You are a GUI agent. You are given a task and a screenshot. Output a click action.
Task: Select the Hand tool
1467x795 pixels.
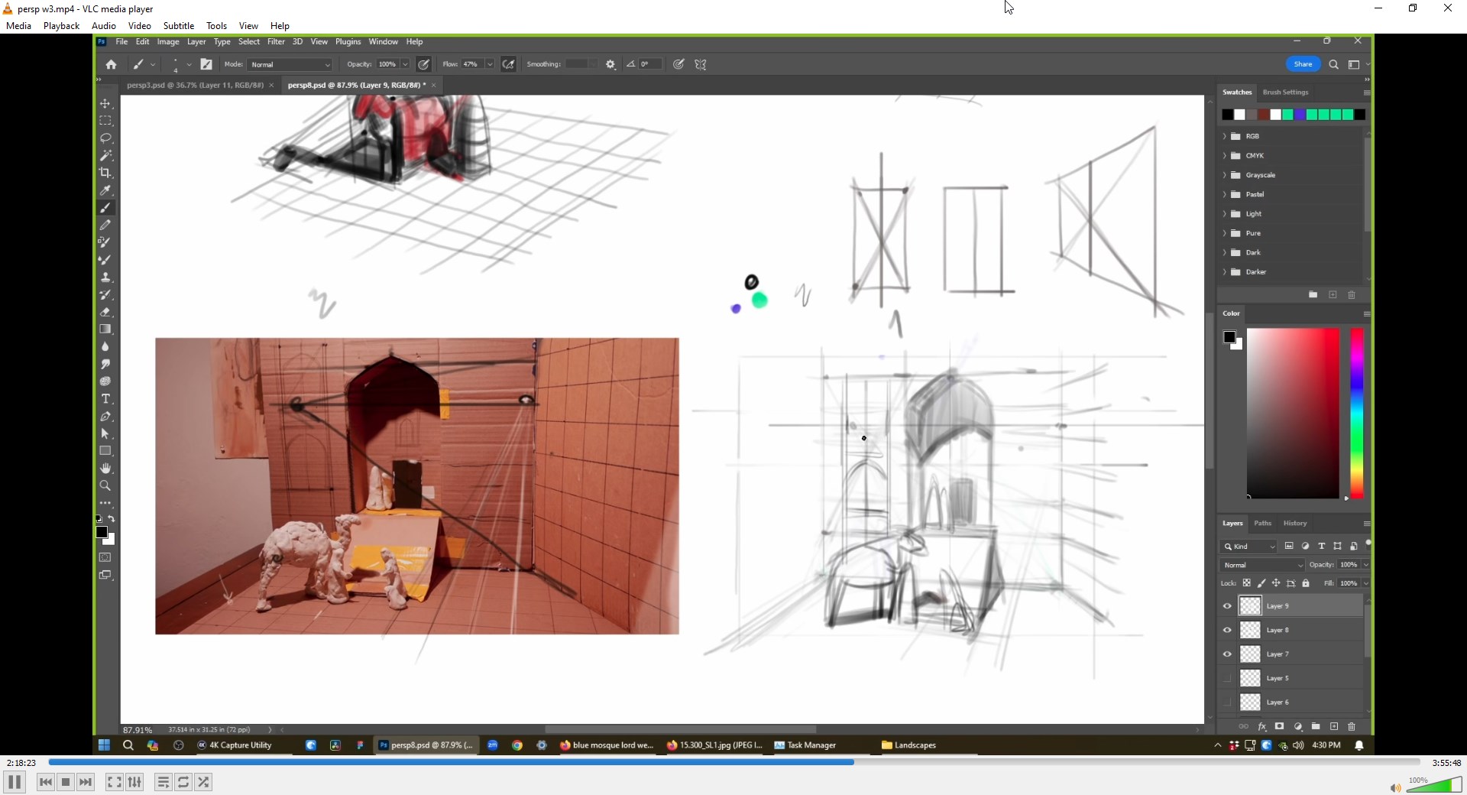[x=105, y=469]
